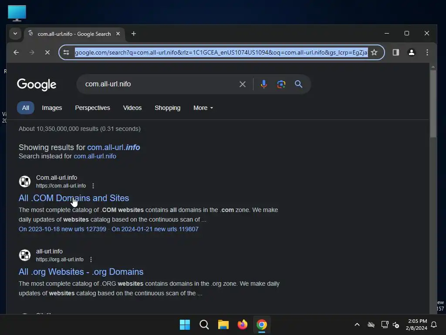Open All .org Websites - .org Domains
This screenshot has height=335, width=446.
(x=81, y=272)
